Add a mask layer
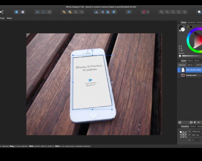 [x=191, y=122]
